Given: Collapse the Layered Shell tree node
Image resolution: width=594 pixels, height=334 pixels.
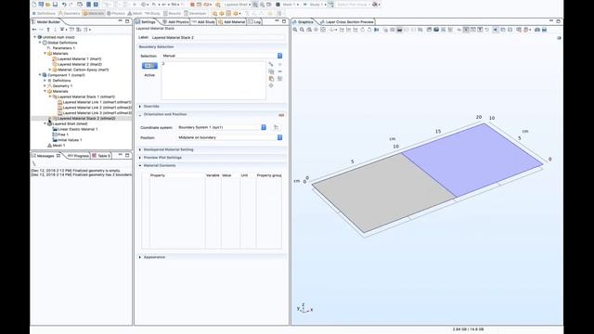Looking at the screenshot, I should click(45, 123).
